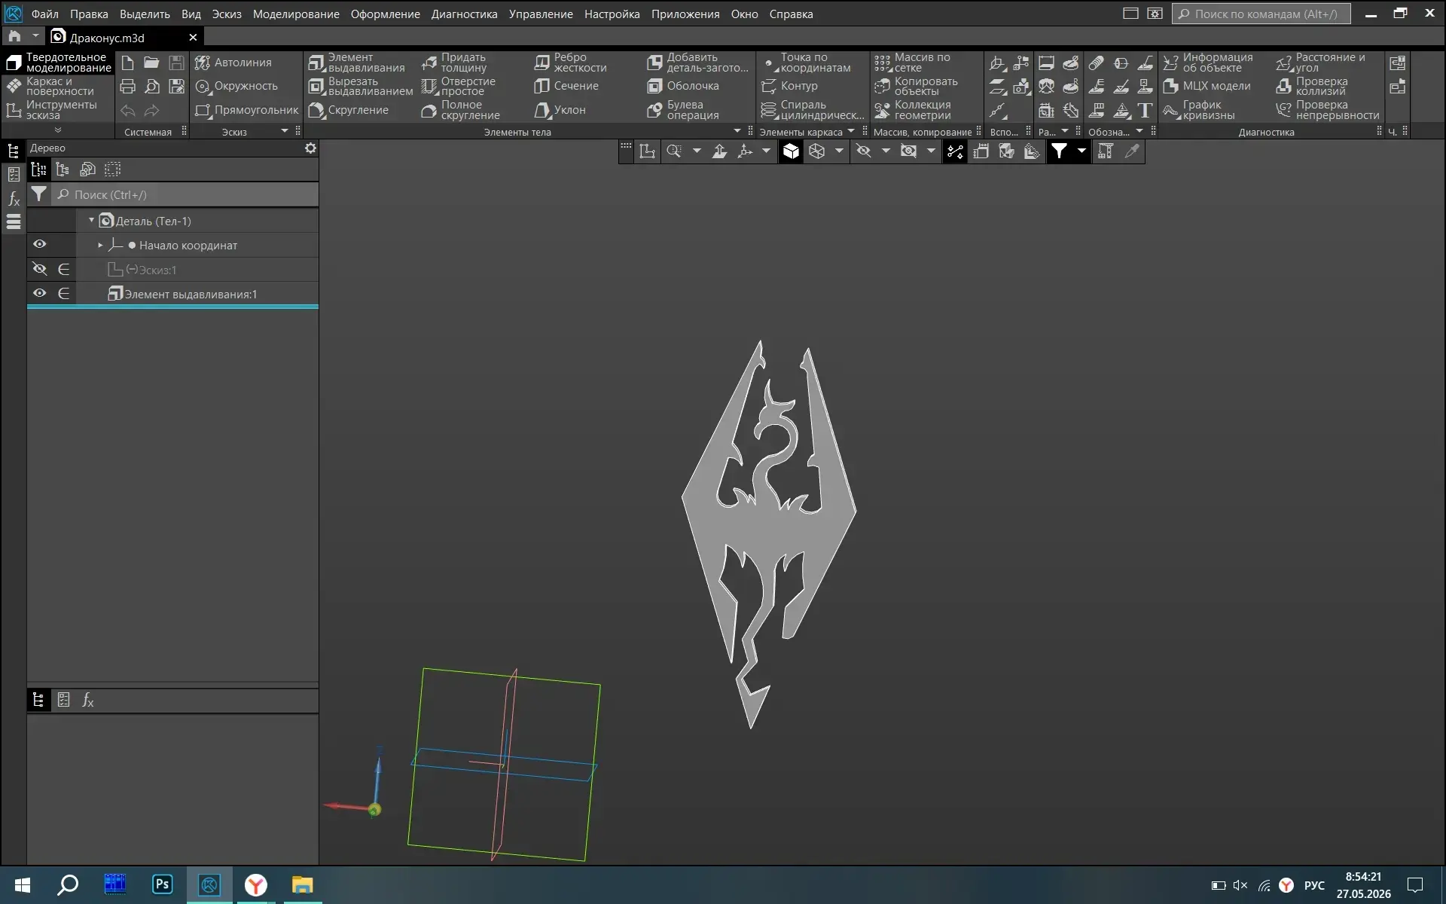1446x904 pixels.
Task: Switch to wireframe cube display mode
Action: pos(816,151)
